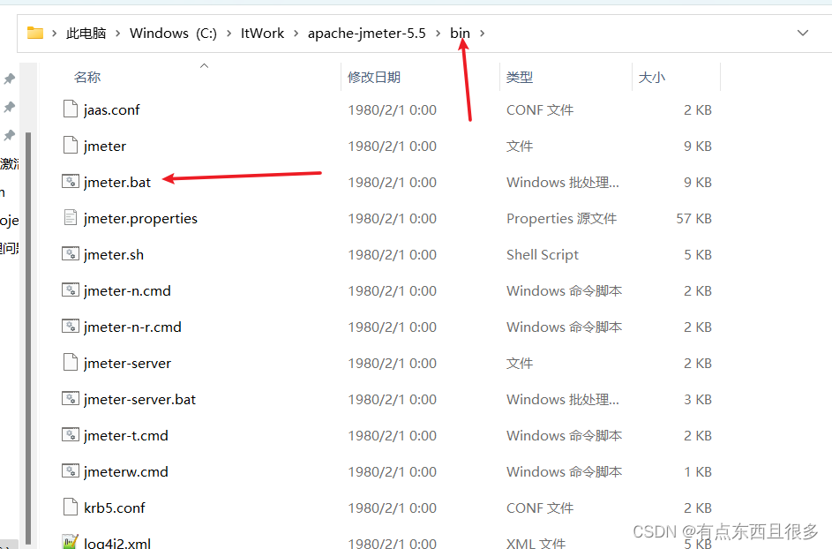This screenshot has width=832, height=549.
Task: Expand chevron after ItWork breadcrumb
Action: pos(296,34)
